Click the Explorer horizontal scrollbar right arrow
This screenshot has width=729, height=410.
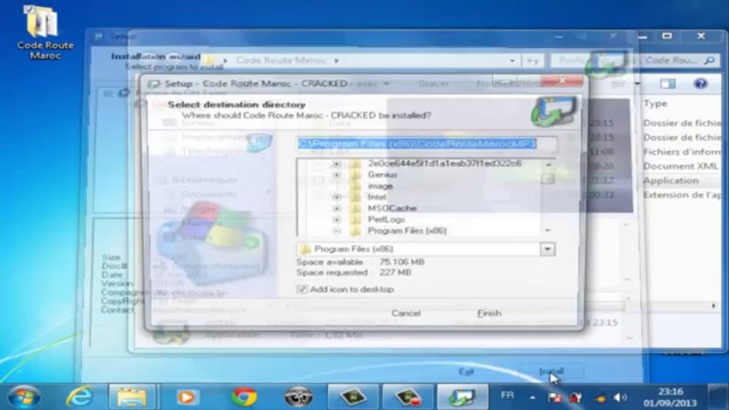tap(713, 306)
